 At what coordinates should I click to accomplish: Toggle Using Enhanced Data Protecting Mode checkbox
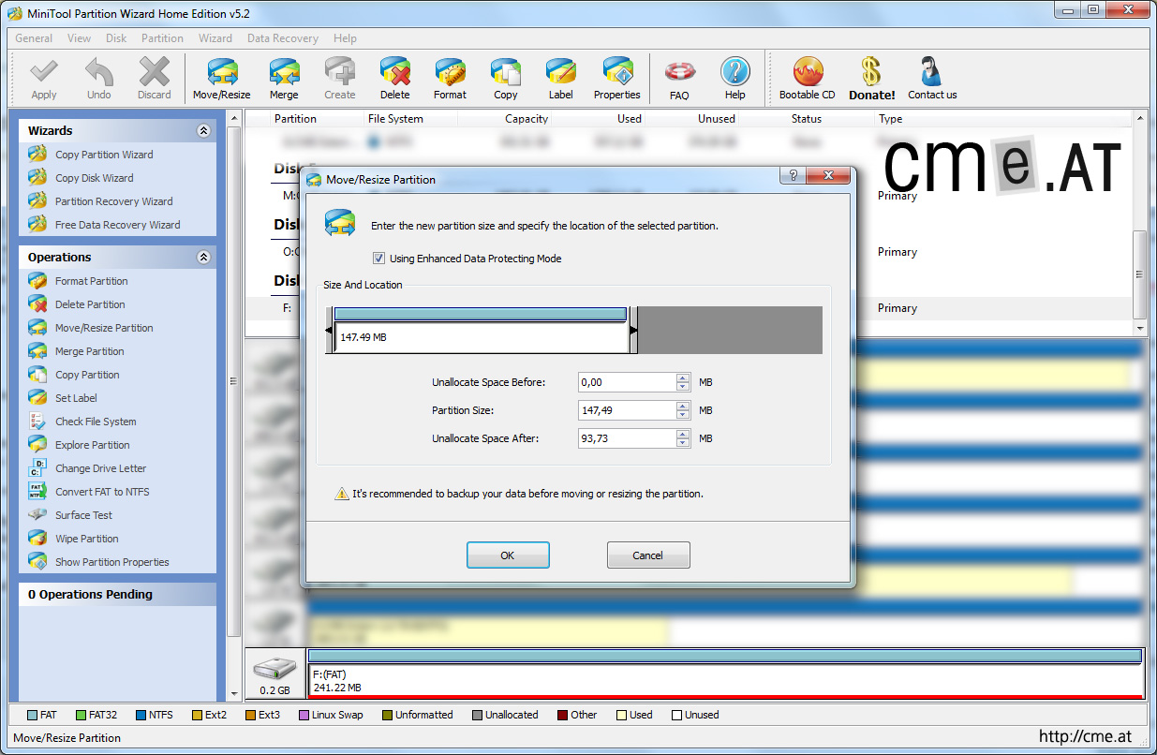pyautogui.click(x=378, y=259)
